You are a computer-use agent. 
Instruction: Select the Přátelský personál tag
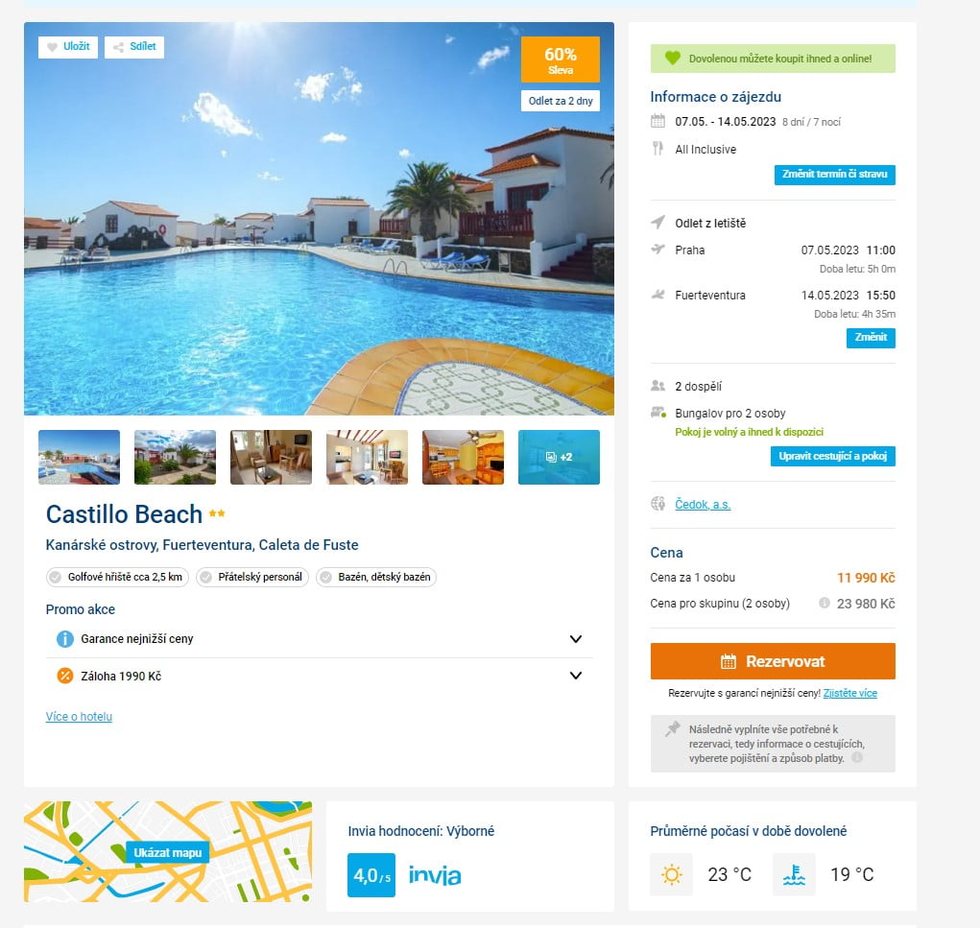(252, 577)
